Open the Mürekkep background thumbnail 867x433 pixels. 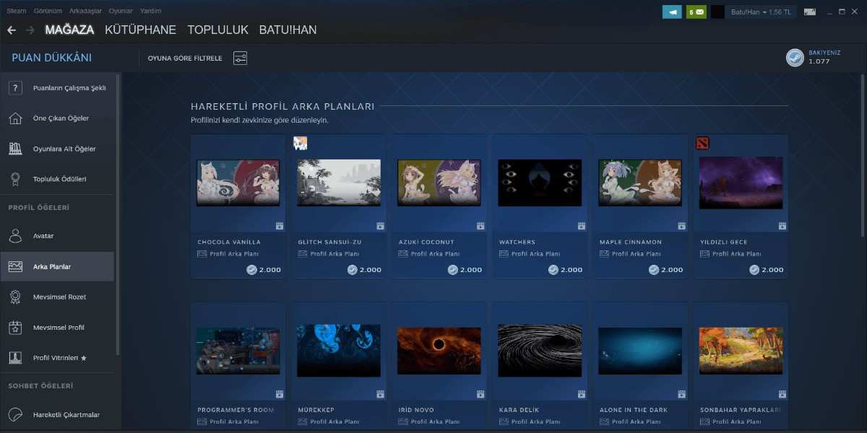coord(339,351)
